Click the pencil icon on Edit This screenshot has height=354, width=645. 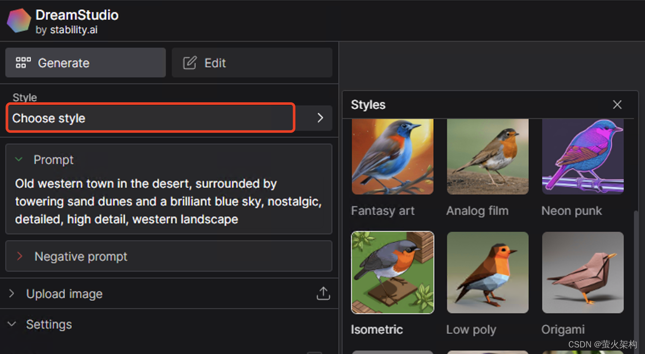[x=189, y=63]
